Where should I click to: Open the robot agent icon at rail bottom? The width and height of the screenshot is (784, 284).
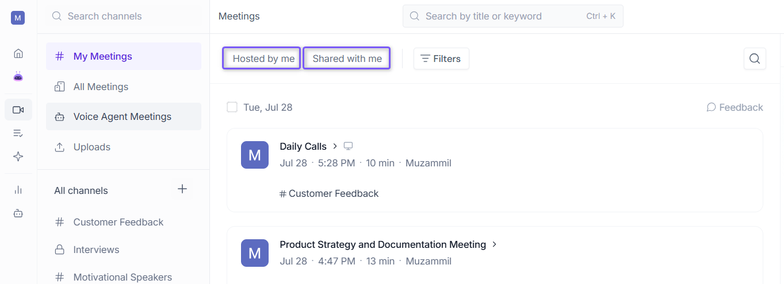[x=18, y=213]
